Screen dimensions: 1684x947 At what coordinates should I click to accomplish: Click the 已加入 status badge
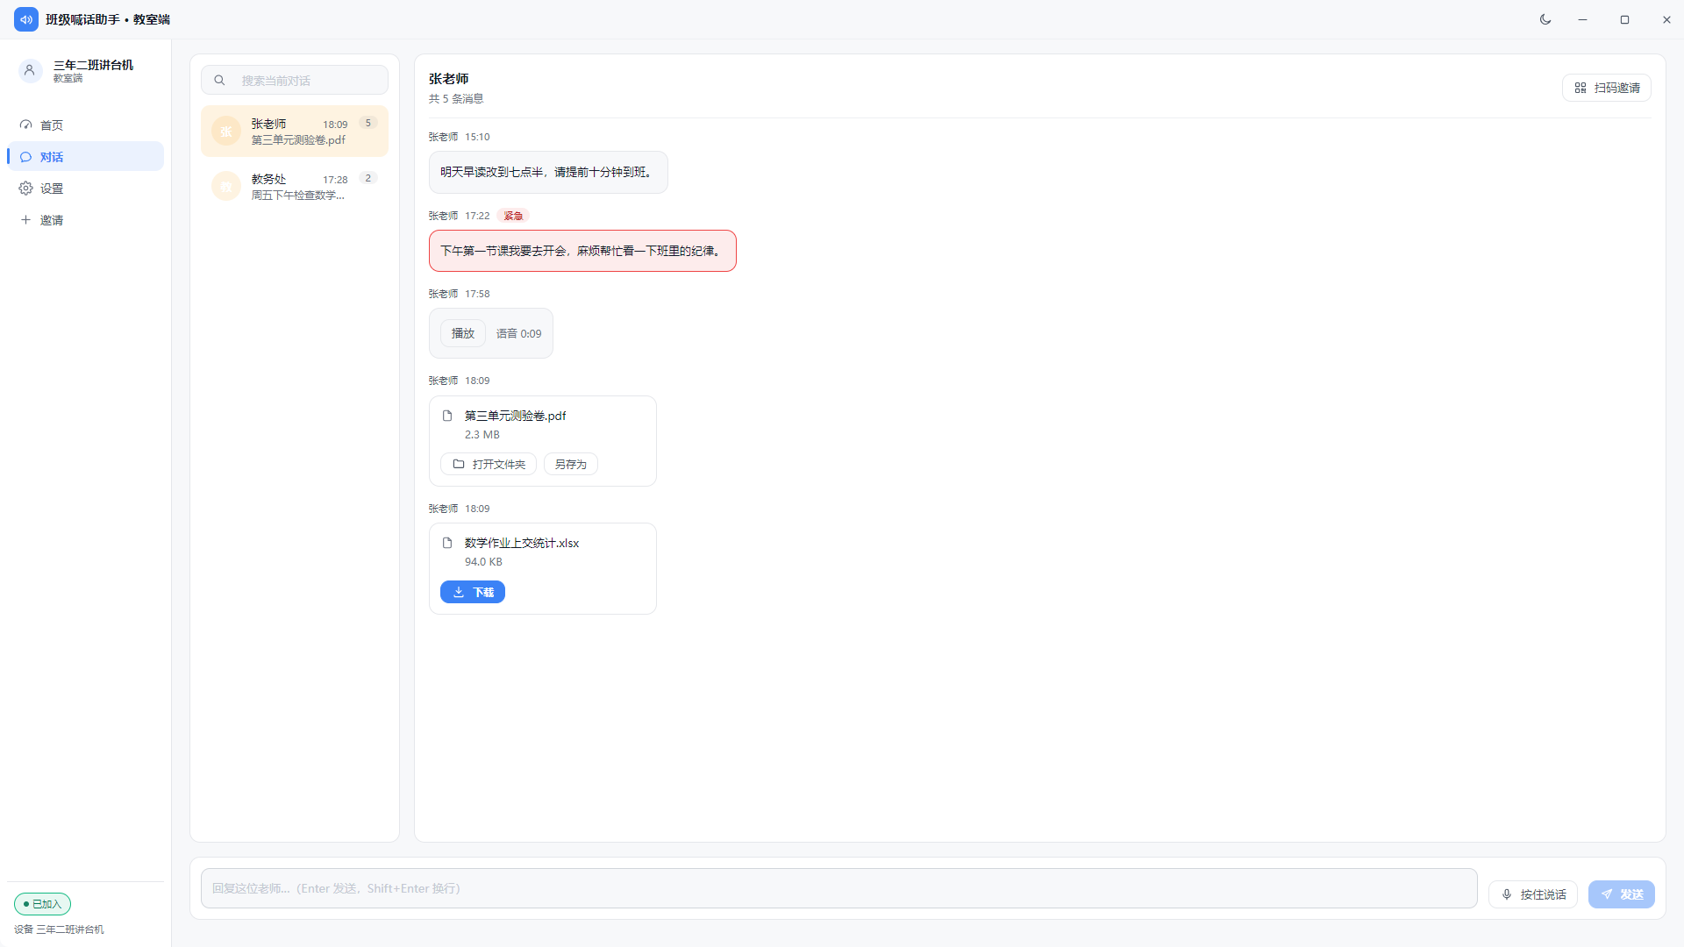click(x=42, y=904)
